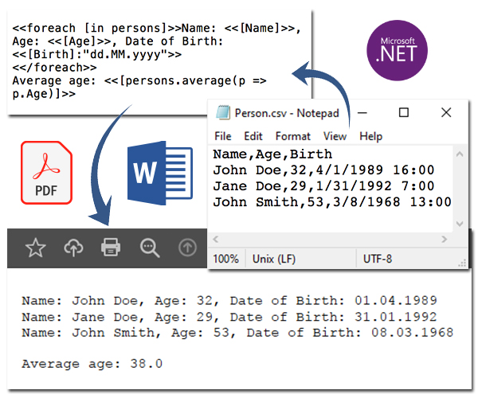Screen dimensions: 478x398
Task: Click the cloud upload icon
Action: tap(73, 248)
